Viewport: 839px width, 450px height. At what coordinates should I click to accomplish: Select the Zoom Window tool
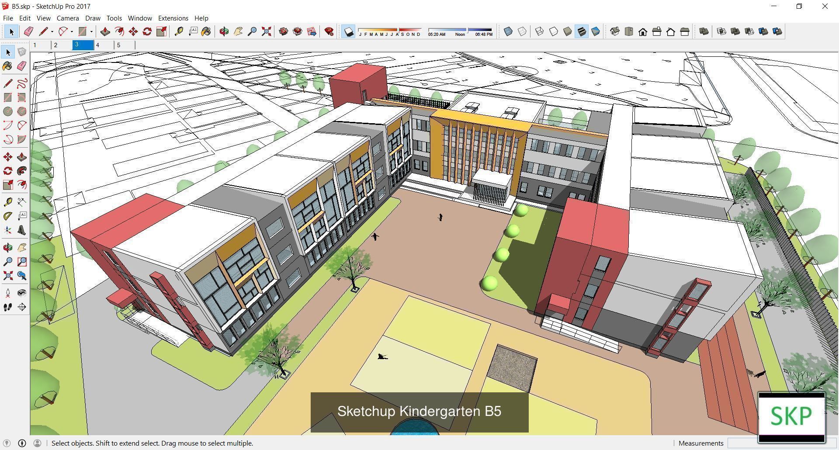point(21,262)
